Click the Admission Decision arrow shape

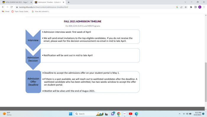(33, 59)
